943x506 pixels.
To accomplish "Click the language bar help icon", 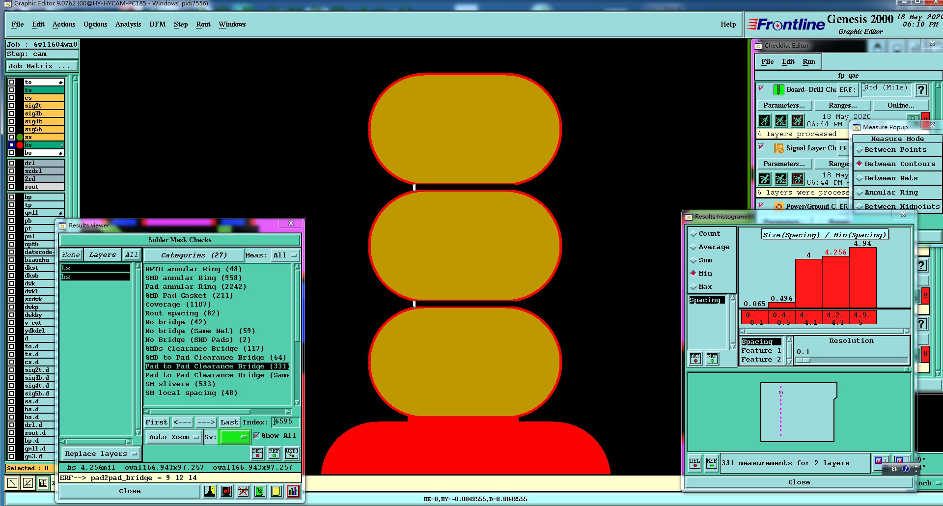I will [906, 469].
